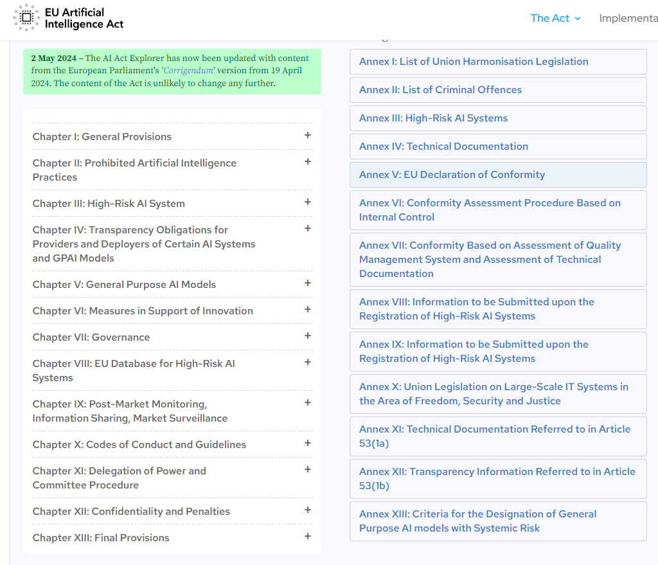658x565 pixels.
Task: Open The Act dropdown menu
Action: pos(555,18)
